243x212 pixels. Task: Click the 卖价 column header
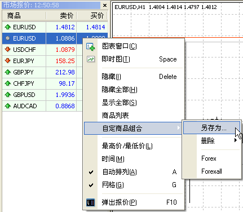pos(61,16)
